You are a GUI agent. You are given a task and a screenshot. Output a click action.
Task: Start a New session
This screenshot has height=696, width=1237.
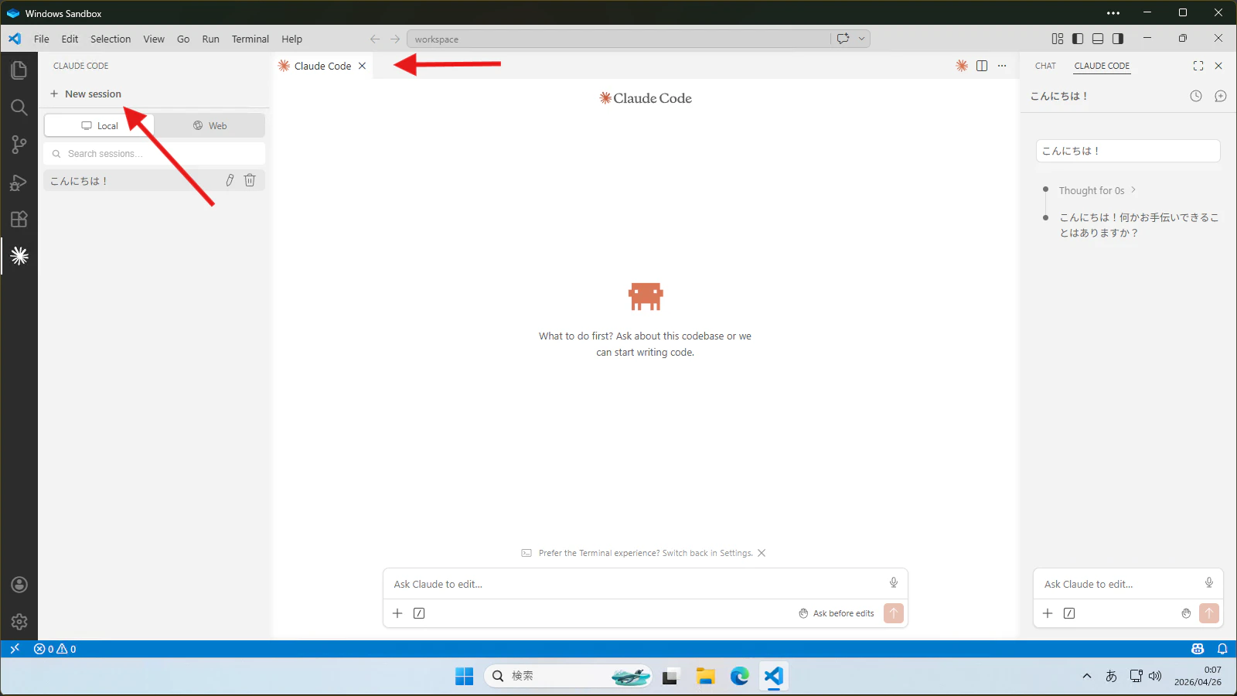[x=86, y=94]
